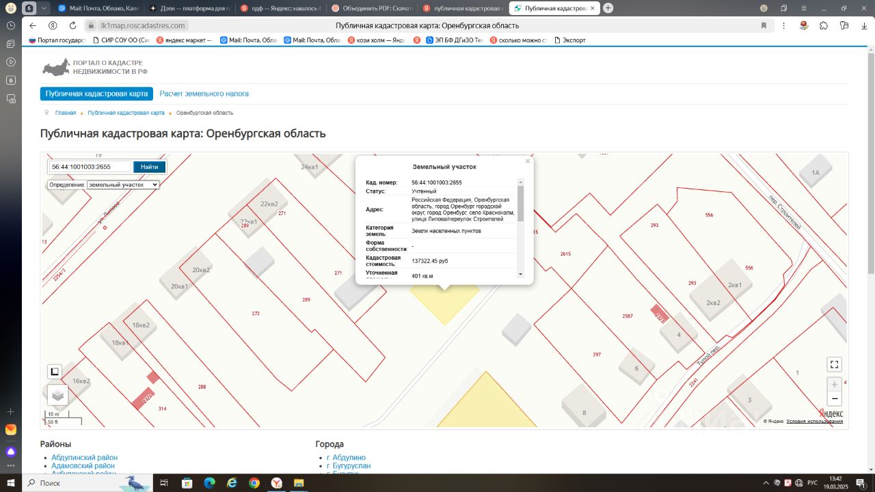Zoom in the map with plus button
875x492 pixels.
[x=834, y=385]
